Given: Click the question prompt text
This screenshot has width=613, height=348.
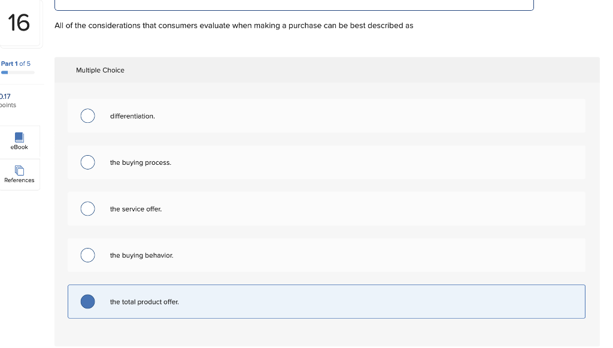Looking at the screenshot, I should 233,26.
